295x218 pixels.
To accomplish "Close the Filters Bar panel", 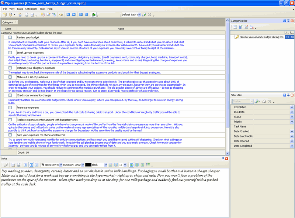I will click(292, 95).
